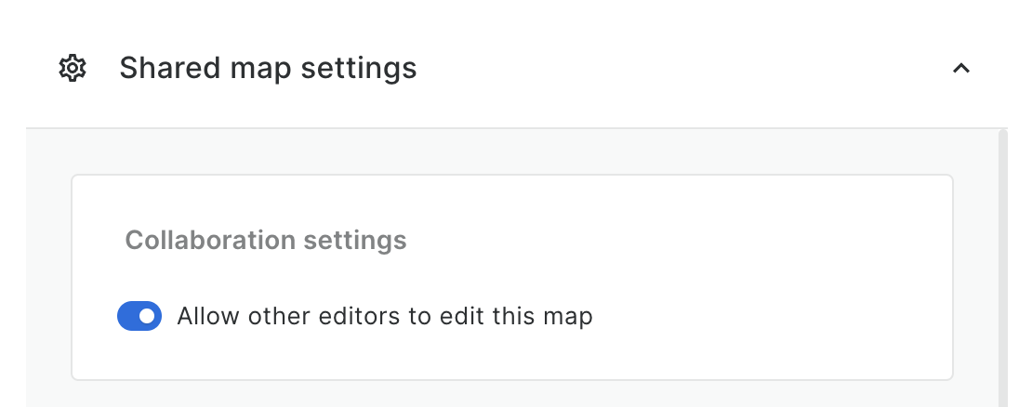Disable Allow other editors to edit this map
The height and width of the screenshot is (407, 1032).
pos(139,316)
